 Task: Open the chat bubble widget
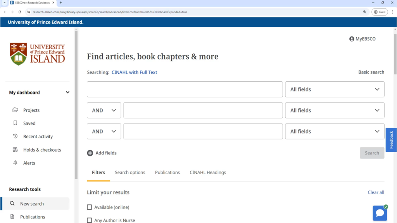380,213
